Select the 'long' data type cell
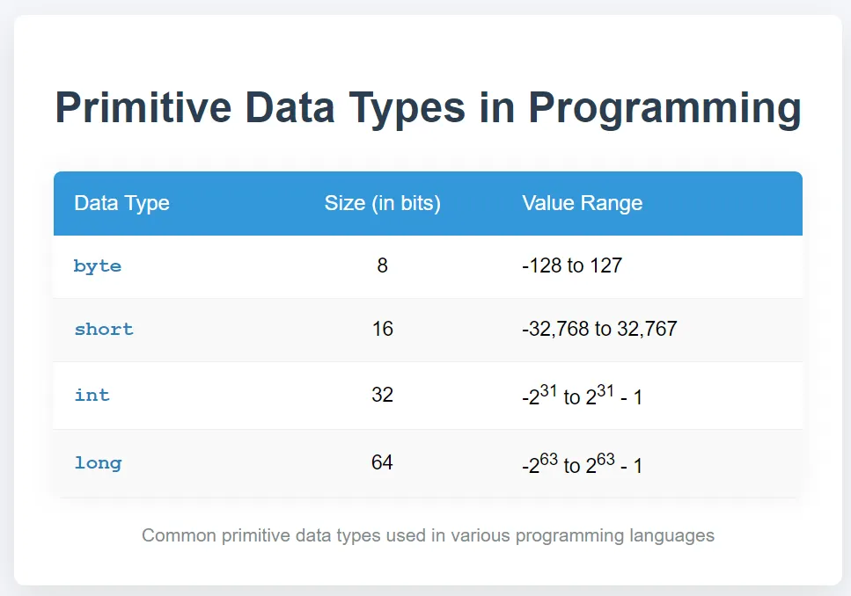The height and width of the screenshot is (596, 851). (x=98, y=462)
